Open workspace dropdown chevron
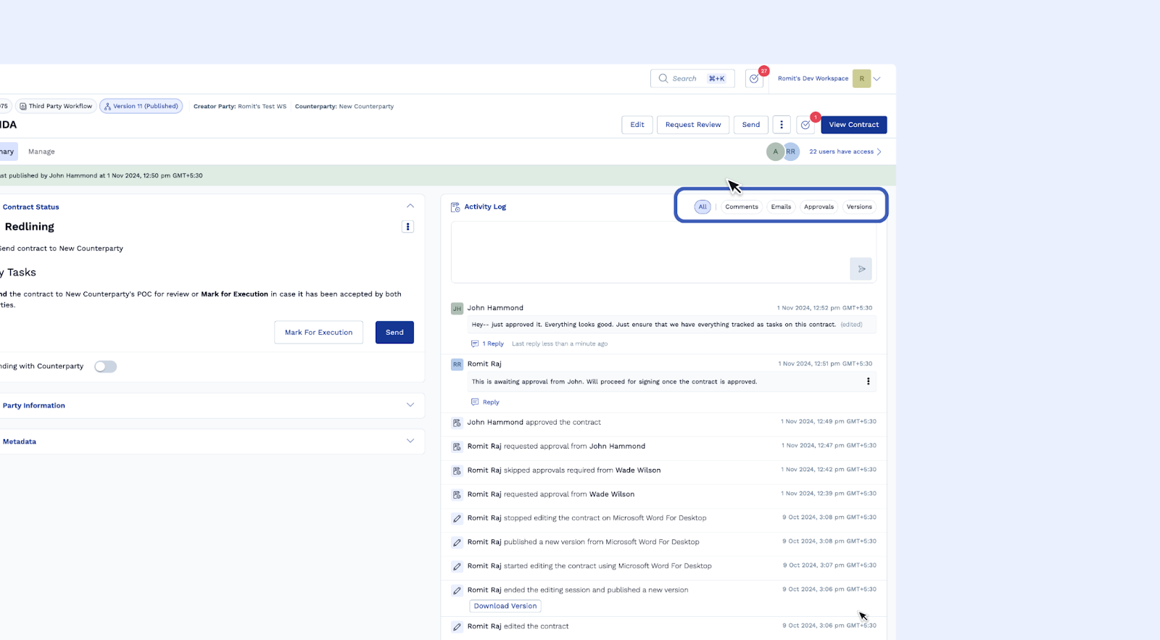1160x640 pixels. [x=877, y=79]
